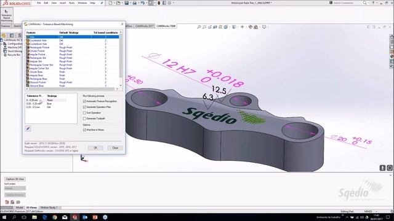This screenshot has width=394, height=221.
Task: Click the pin icon beside Help menu
Action: tap(102, 3)
